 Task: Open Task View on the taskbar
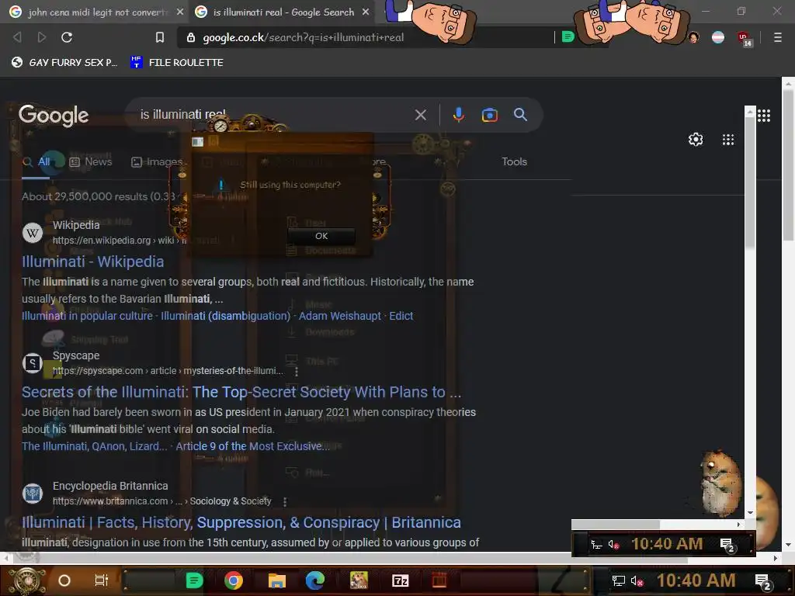[102, 580]
